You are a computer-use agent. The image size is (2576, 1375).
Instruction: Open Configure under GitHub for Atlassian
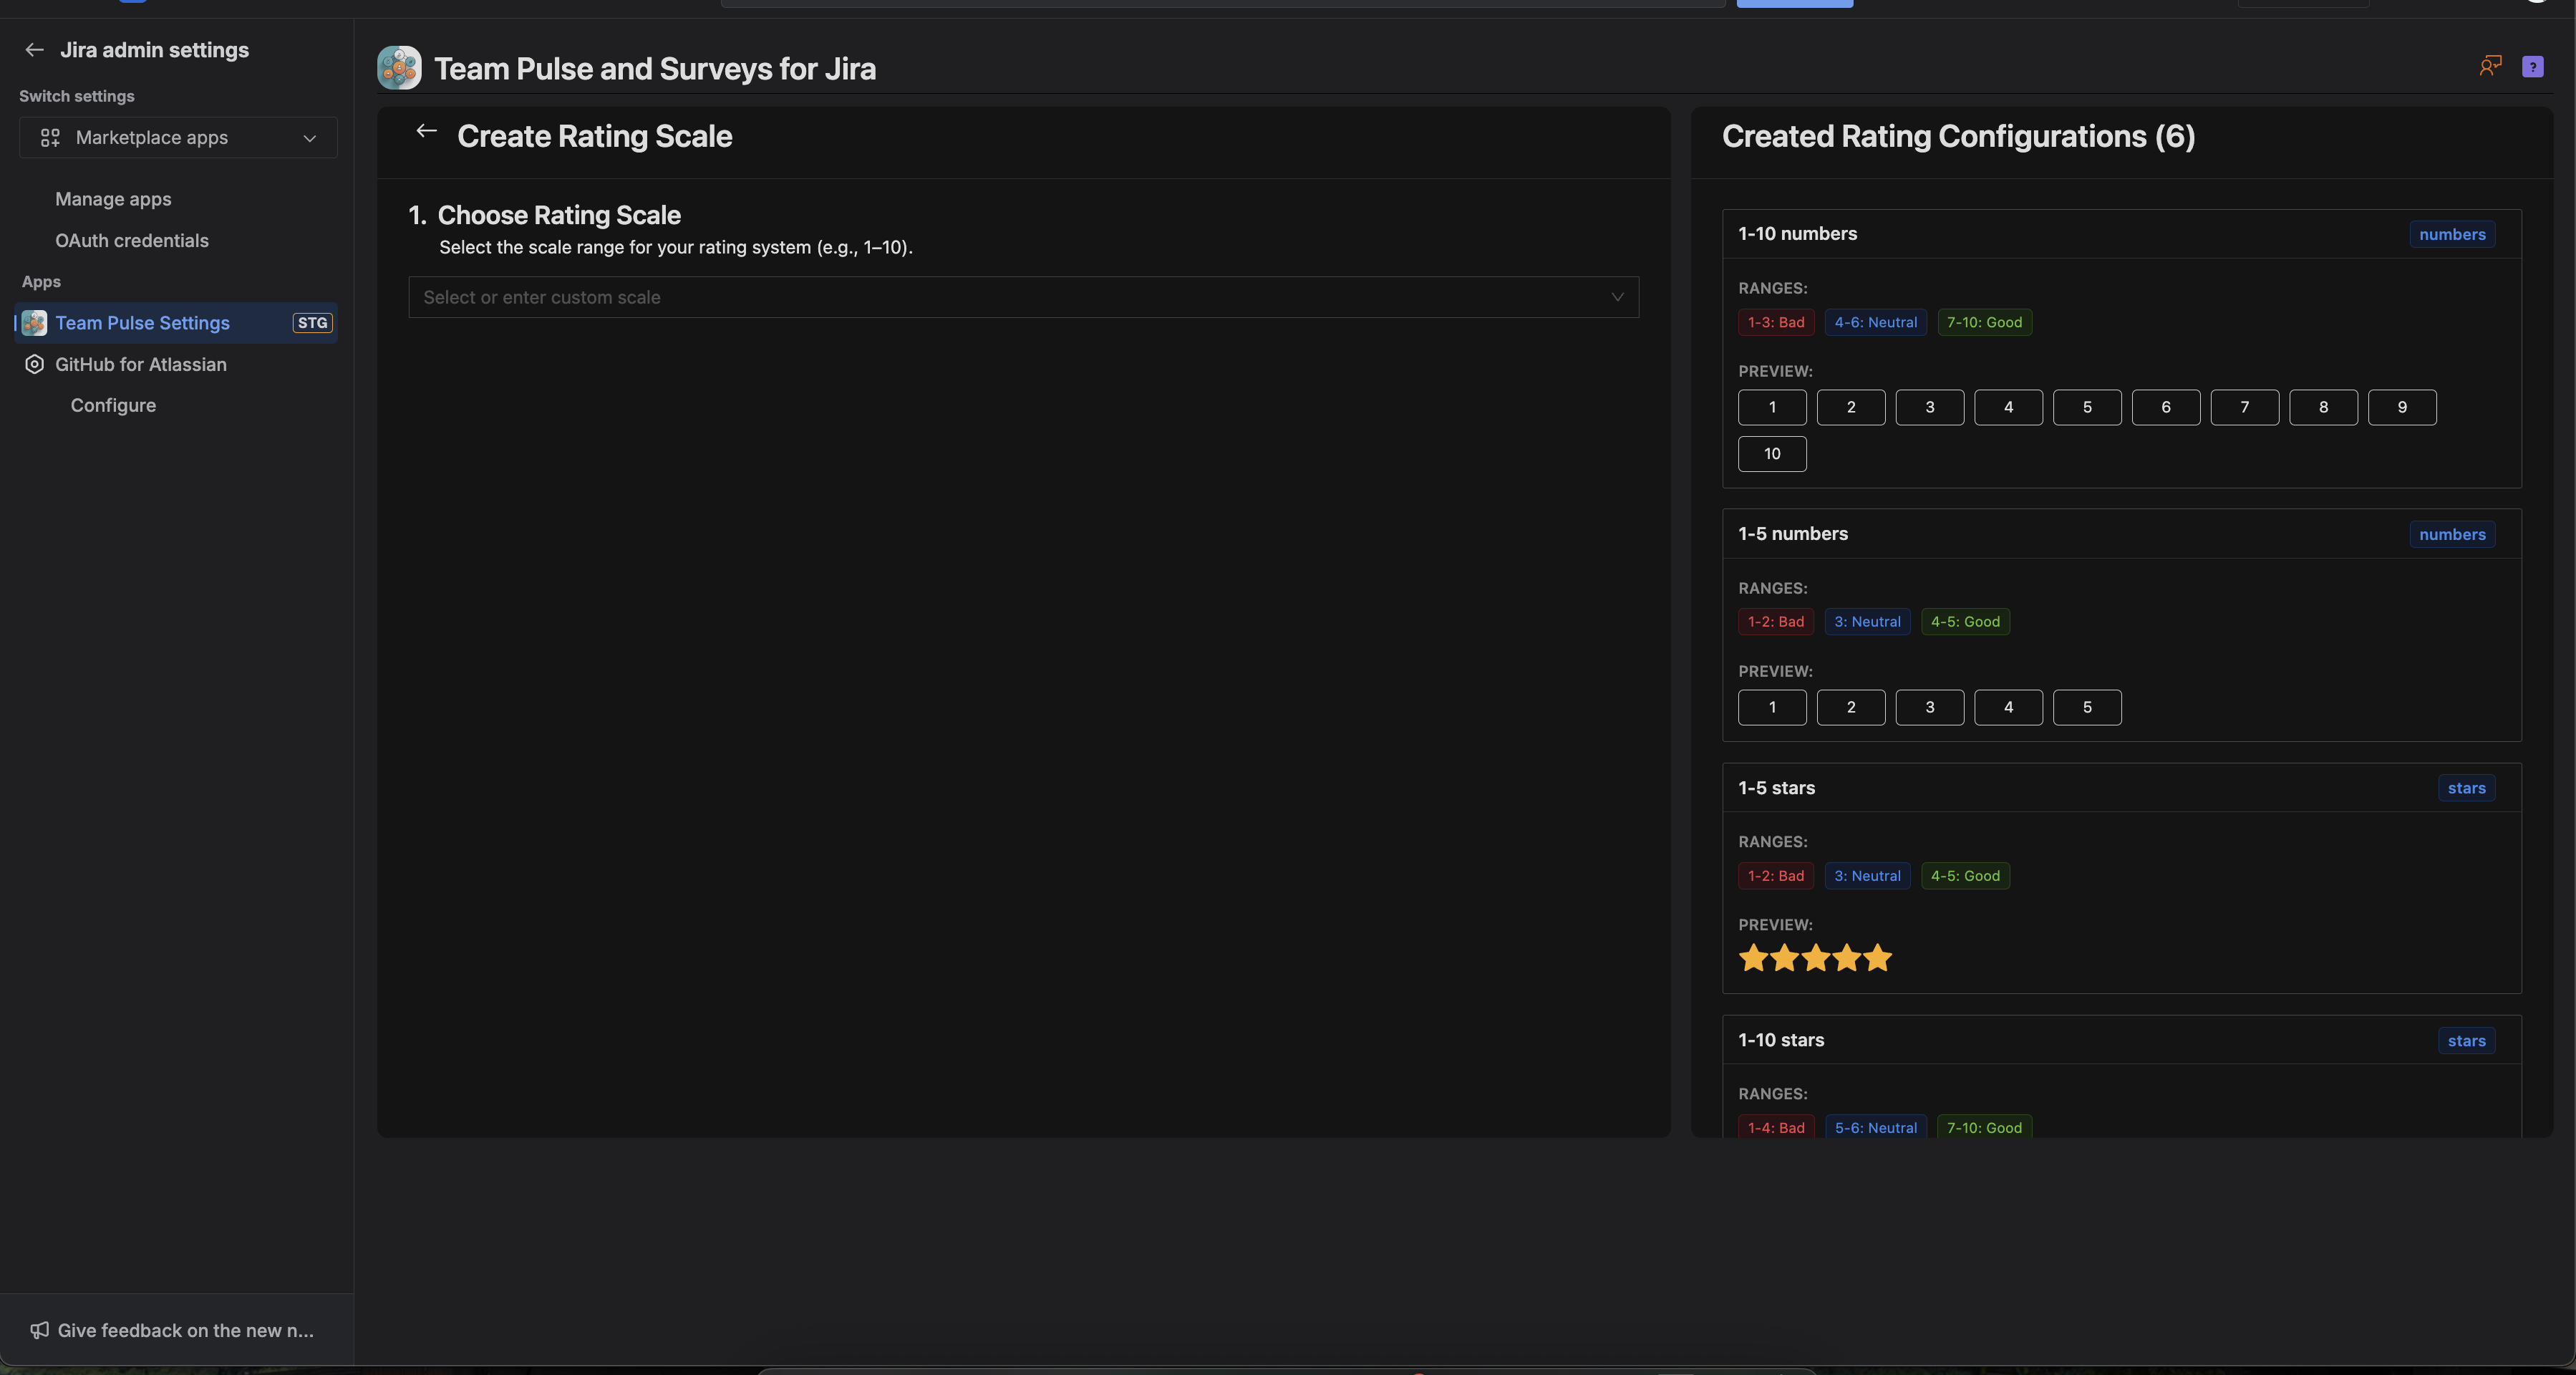113,406
